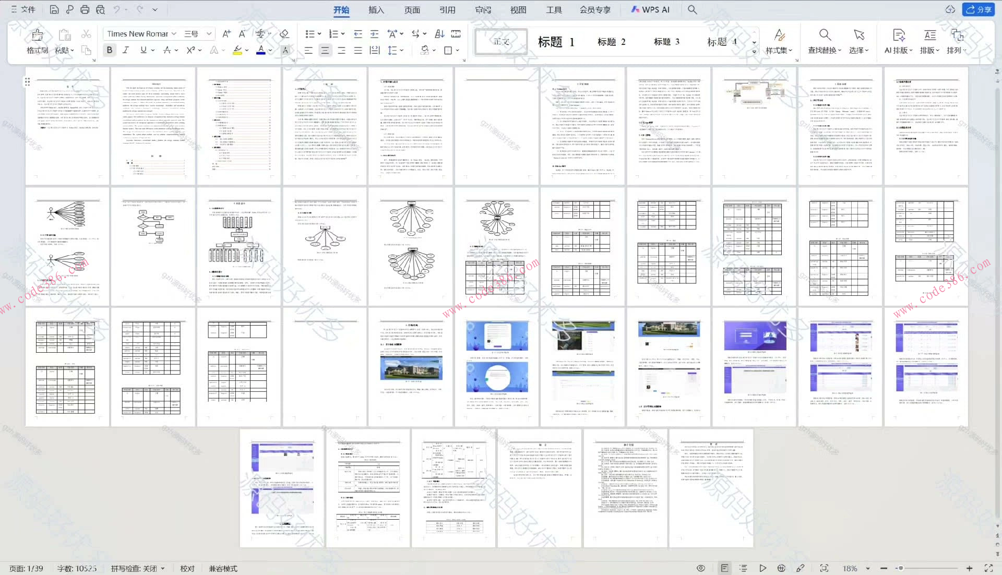Open the font size 三号 dropdown
Screen dimensions: 1002x575
pos(209,34)
